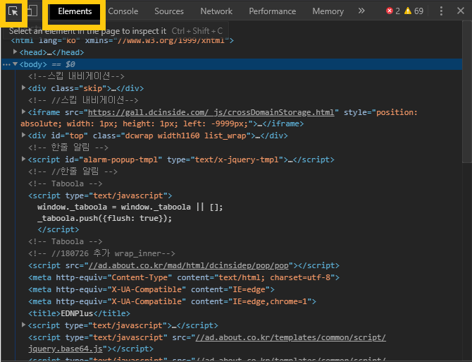The image size is (472, 362).
Task: Select the meta X-UA-Compatible IE=edge row
Action: 151,289
